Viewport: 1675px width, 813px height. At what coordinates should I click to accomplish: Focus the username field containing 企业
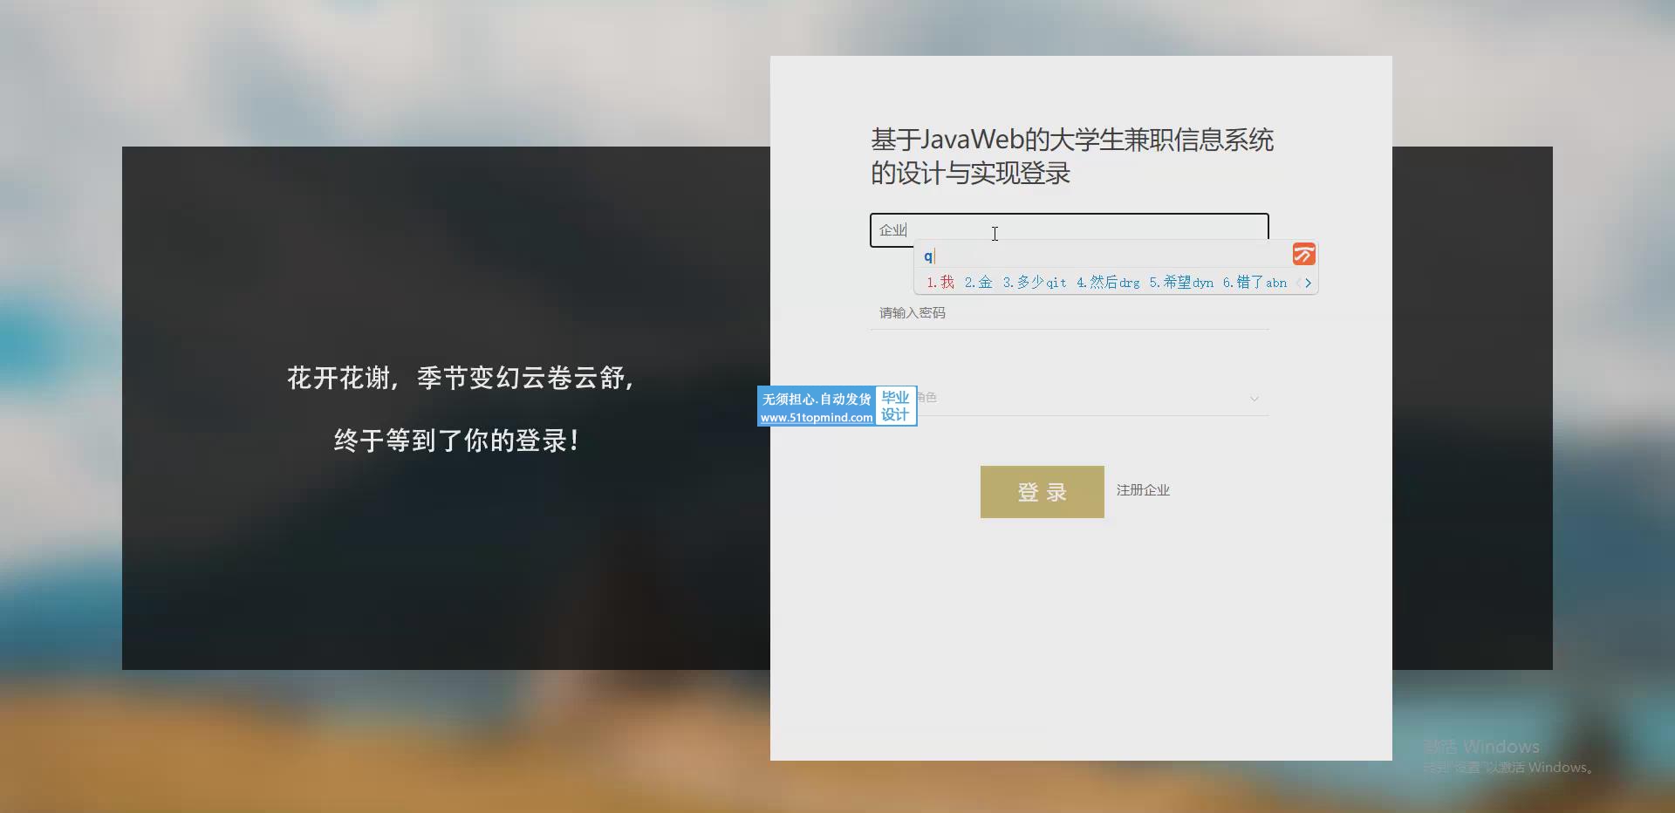tap(1070, 229)
